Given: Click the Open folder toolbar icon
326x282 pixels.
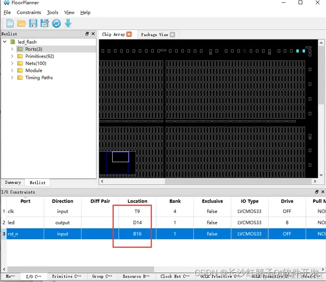Looking at the screenshot, I should coord(21,23).
